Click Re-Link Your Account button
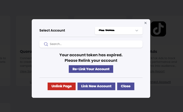This screenshot has height=112, width=183. click(91, 69)
